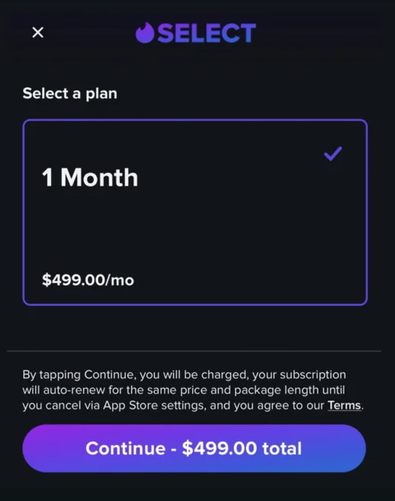Close the Select subscription screen with X

(x=38, y=32)
